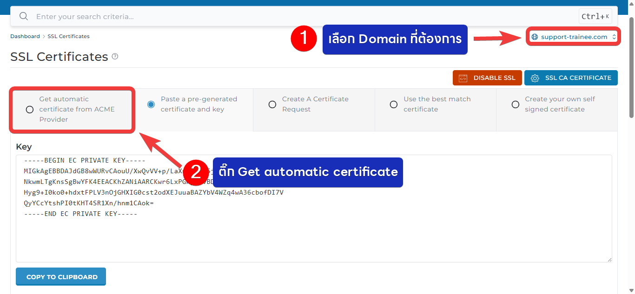635x294 pixels.
Task: Click the Ctrl+K shortcut badge
Action: 595,17
